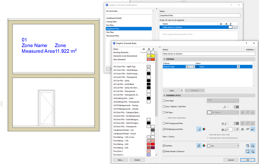Open Solid line type dropdown
259x164 pixels.
coord(223,100)
